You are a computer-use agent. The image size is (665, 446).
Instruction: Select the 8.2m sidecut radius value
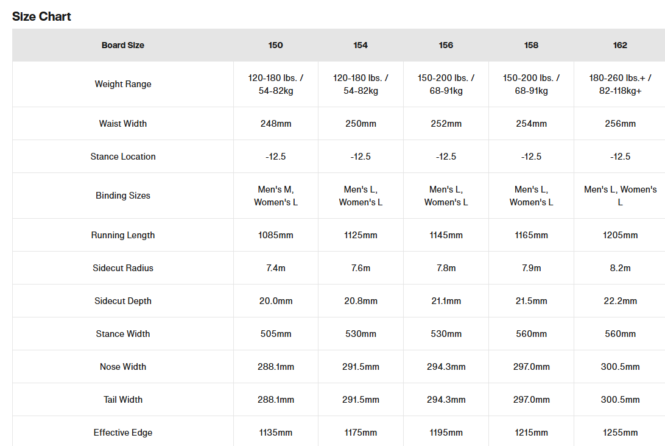tap(620, 268)
